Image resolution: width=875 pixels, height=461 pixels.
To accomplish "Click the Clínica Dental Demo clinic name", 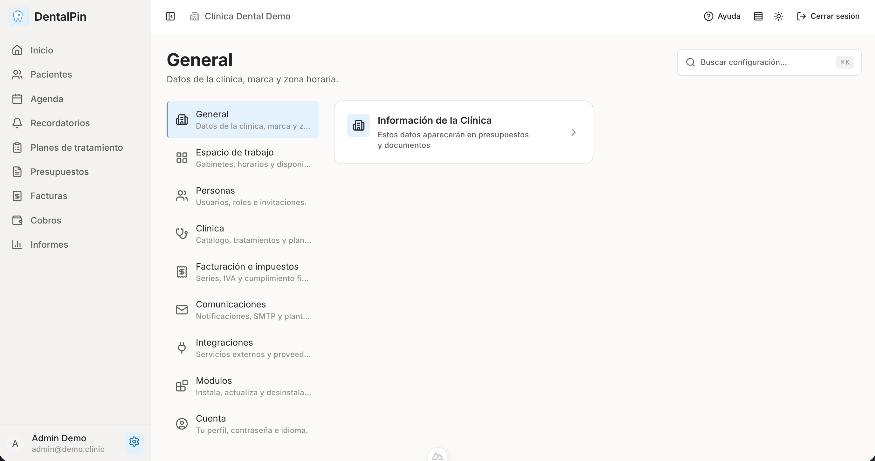I will pos(247,16).
